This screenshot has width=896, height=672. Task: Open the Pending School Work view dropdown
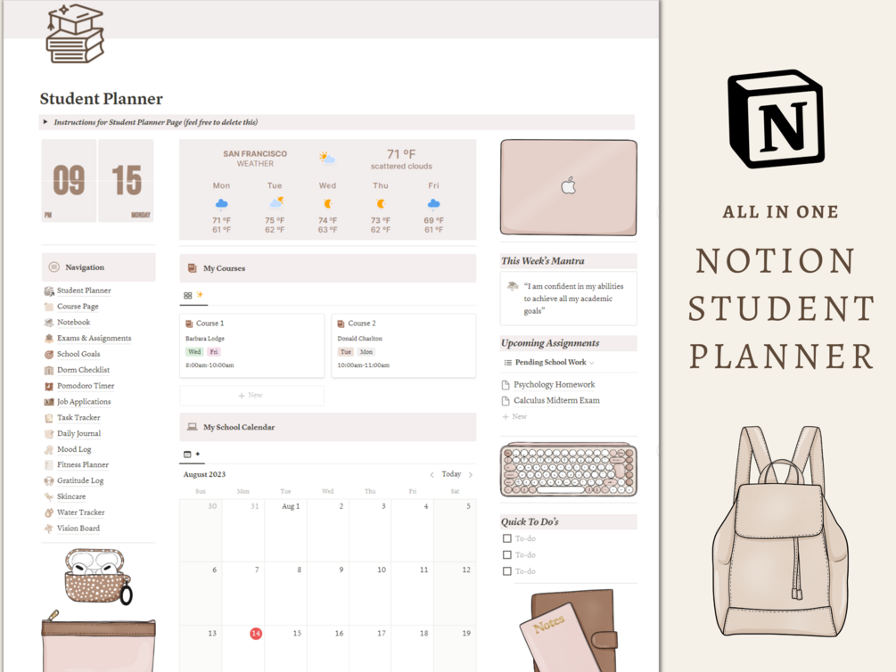point(549,362)
